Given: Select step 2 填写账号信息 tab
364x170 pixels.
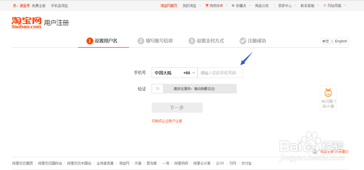Looking at the screenshot, I should (155, 41).
